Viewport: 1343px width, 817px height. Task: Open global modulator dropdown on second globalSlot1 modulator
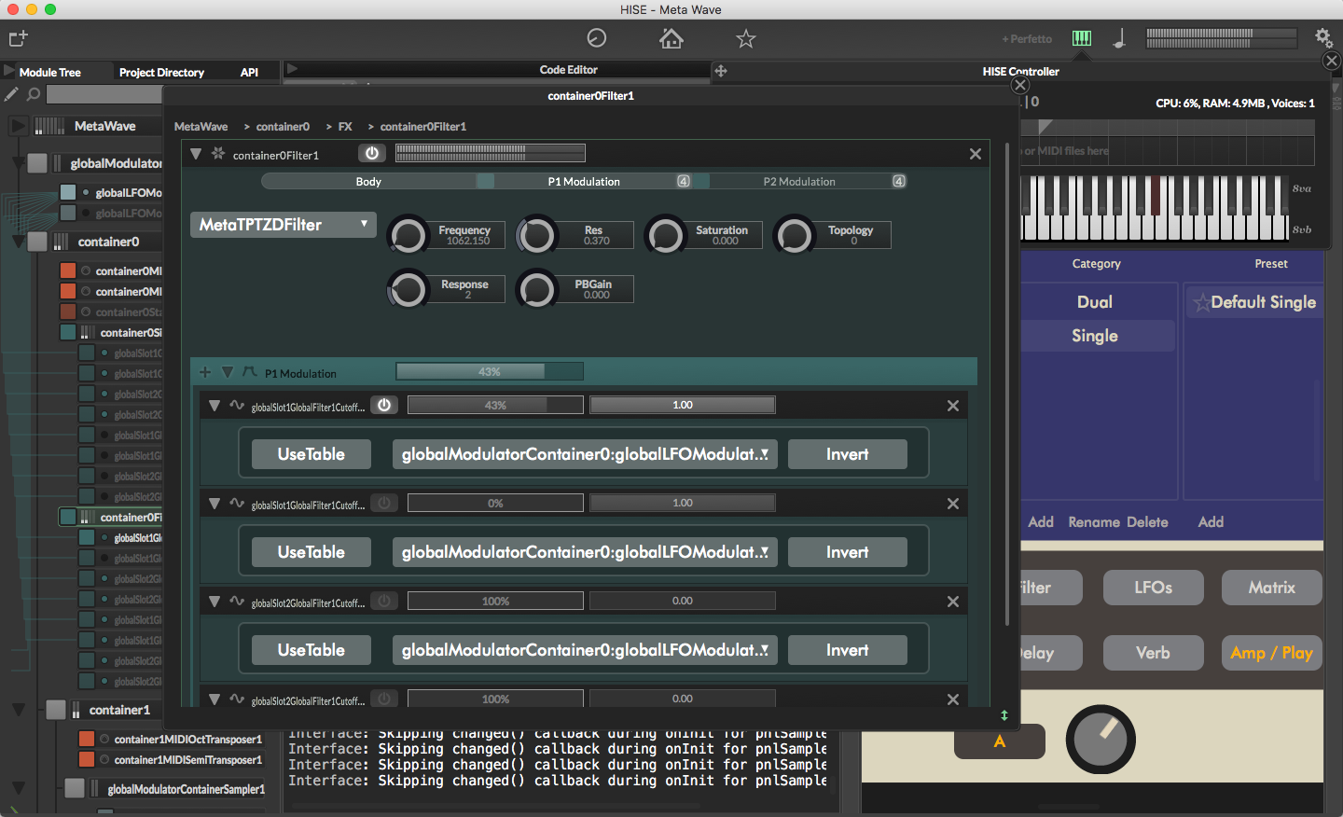(x=585, y=552)
